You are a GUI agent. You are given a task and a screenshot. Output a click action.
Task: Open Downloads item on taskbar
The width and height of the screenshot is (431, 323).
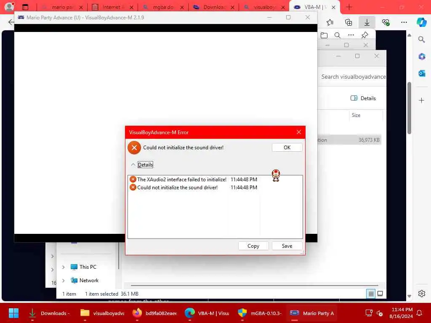click(x=50, y=313)
